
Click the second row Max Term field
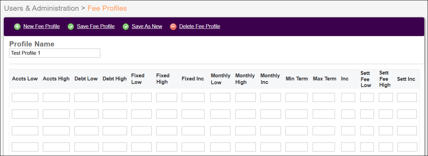click(x=324, y=114)
